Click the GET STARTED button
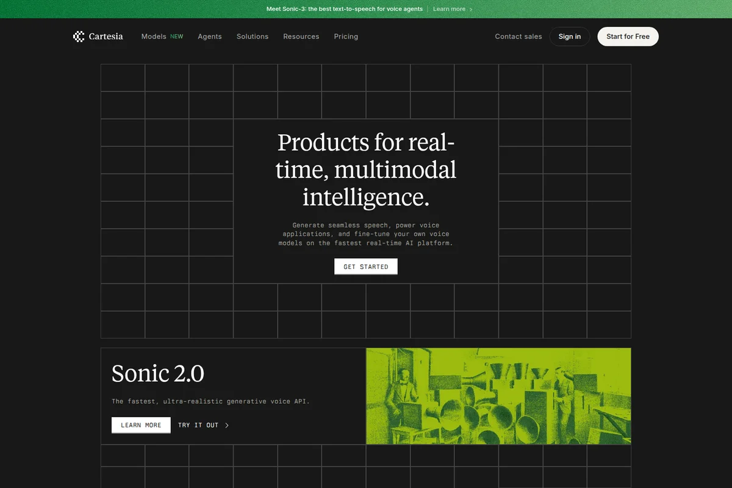The image size is (732, 488). 365,267
